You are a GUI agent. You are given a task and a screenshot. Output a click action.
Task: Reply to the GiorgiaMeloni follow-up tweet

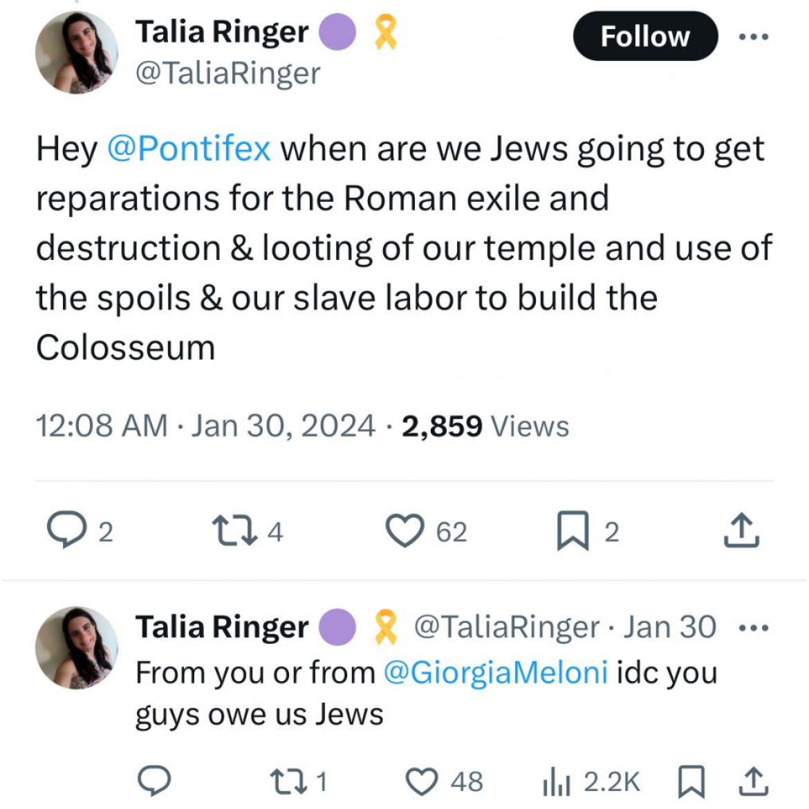[x=154, y=781]
